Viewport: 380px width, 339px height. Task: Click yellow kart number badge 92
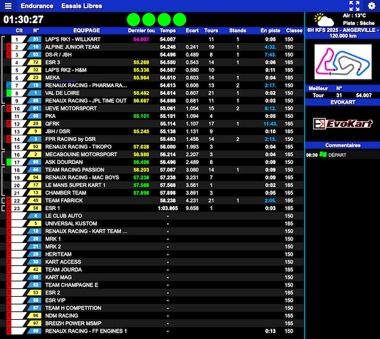point(35,147)
